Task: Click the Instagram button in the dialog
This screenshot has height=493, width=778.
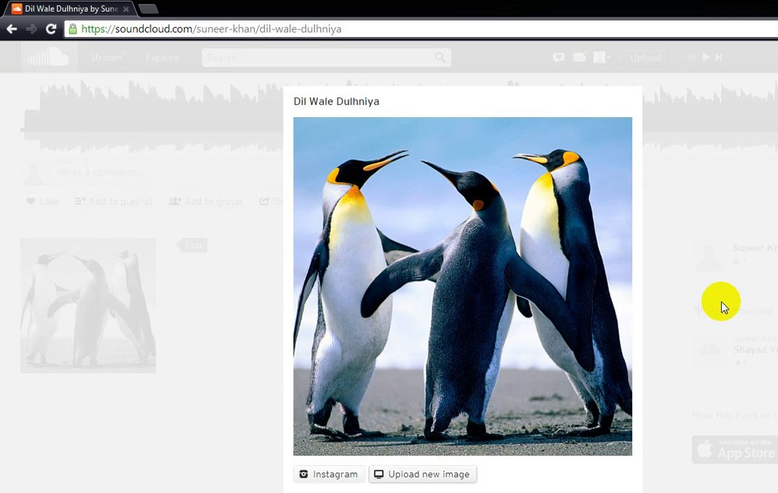Action: 329,474
